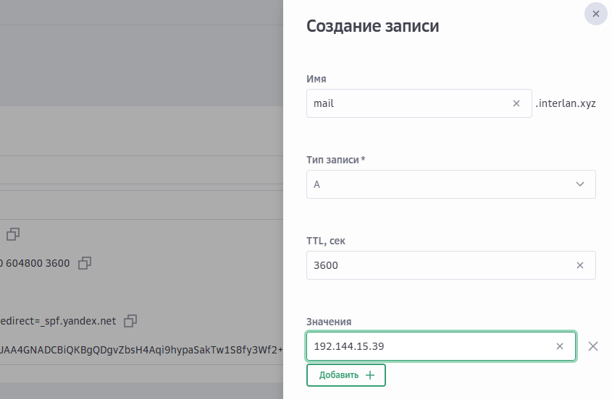Click the Тип записи label
The image size is (612, 399).
tap(335, 160)
